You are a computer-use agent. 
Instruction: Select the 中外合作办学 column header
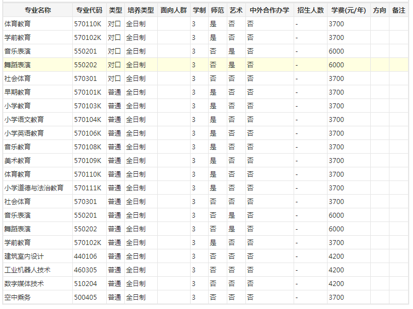[x=269, y=10]
